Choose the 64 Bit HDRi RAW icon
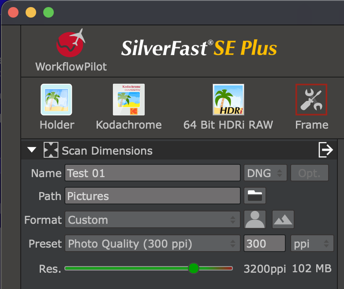Image resolution: width=344 pixels, height=289 pixels. [x=228, y=100]
